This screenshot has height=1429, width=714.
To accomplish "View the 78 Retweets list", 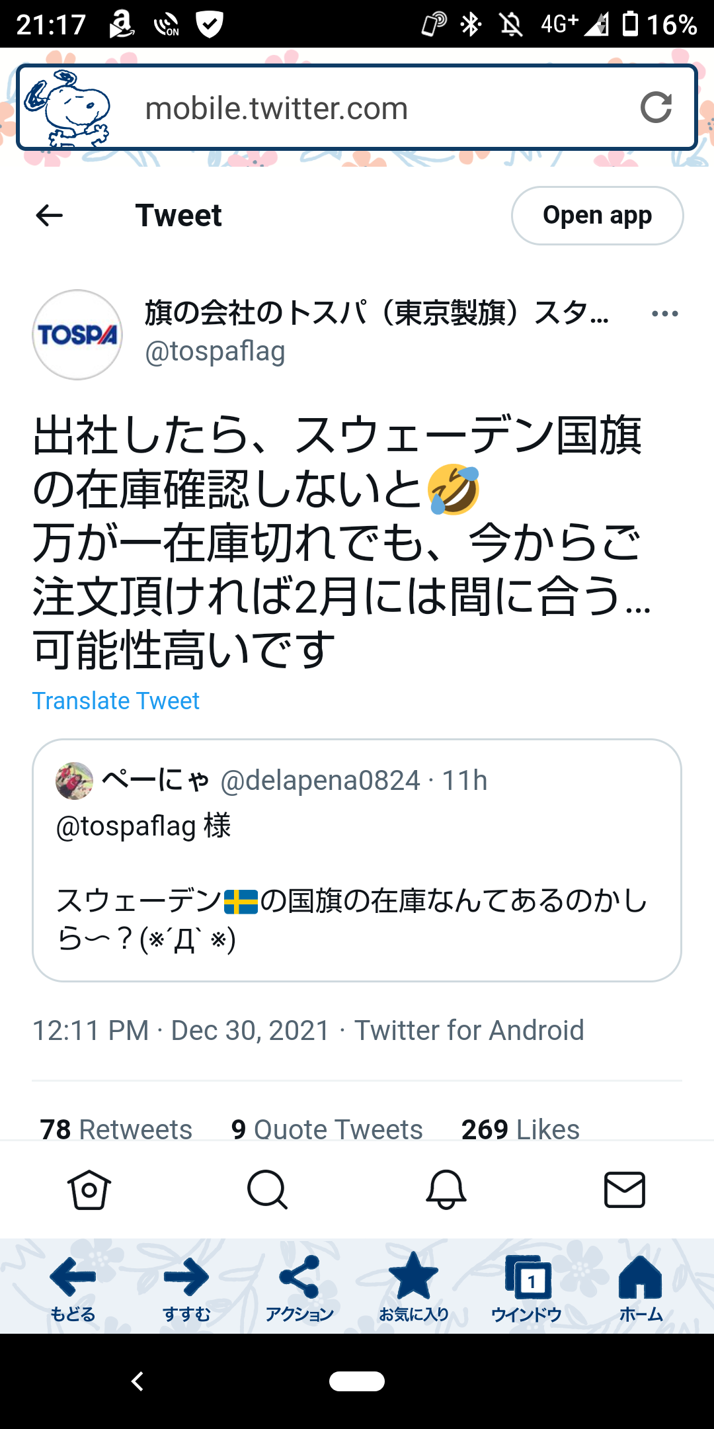I will (116, 1129).
